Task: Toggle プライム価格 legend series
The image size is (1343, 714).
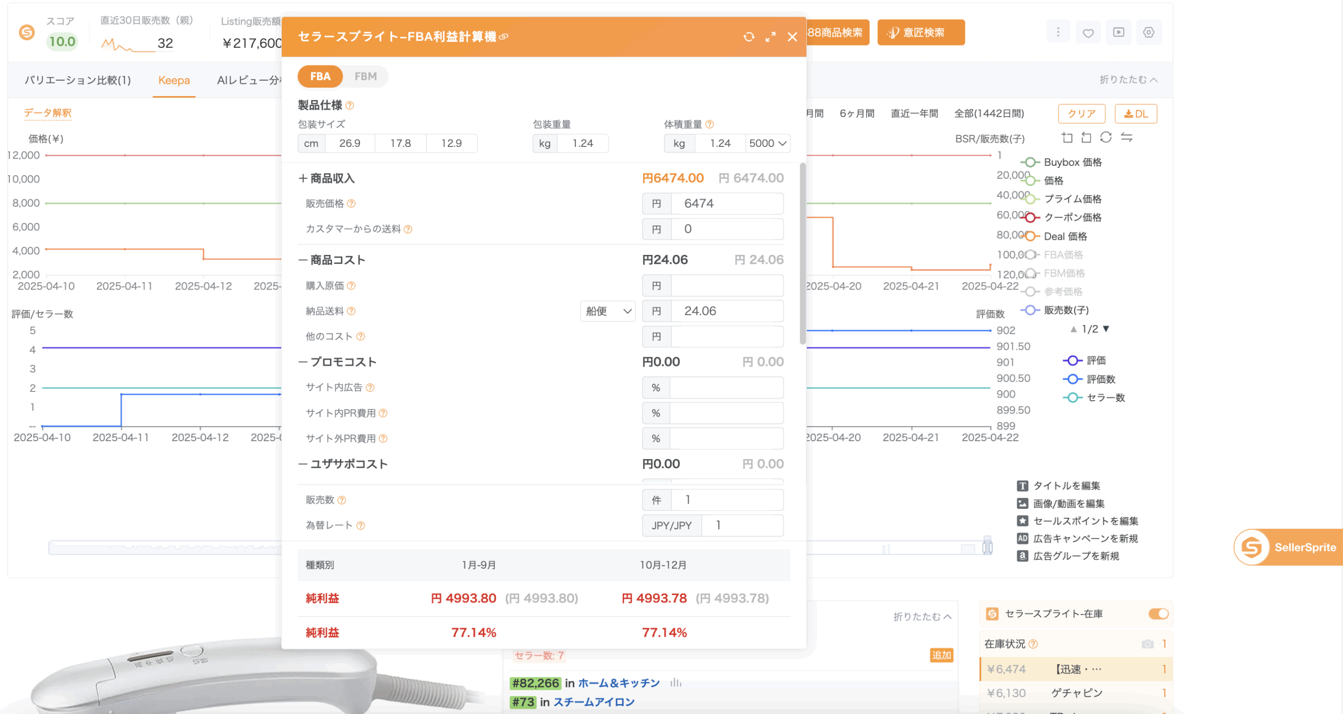Action: [1061, 199]
